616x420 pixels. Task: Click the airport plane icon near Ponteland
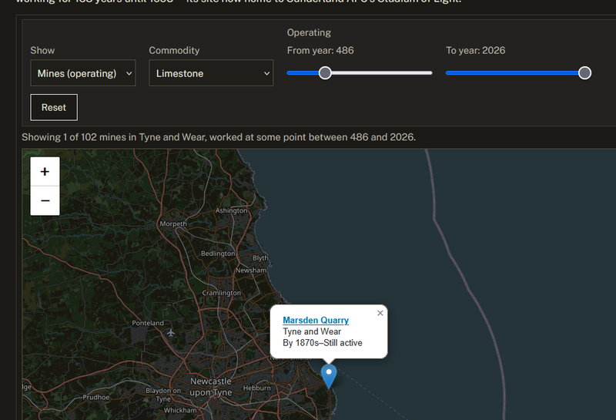170,333
